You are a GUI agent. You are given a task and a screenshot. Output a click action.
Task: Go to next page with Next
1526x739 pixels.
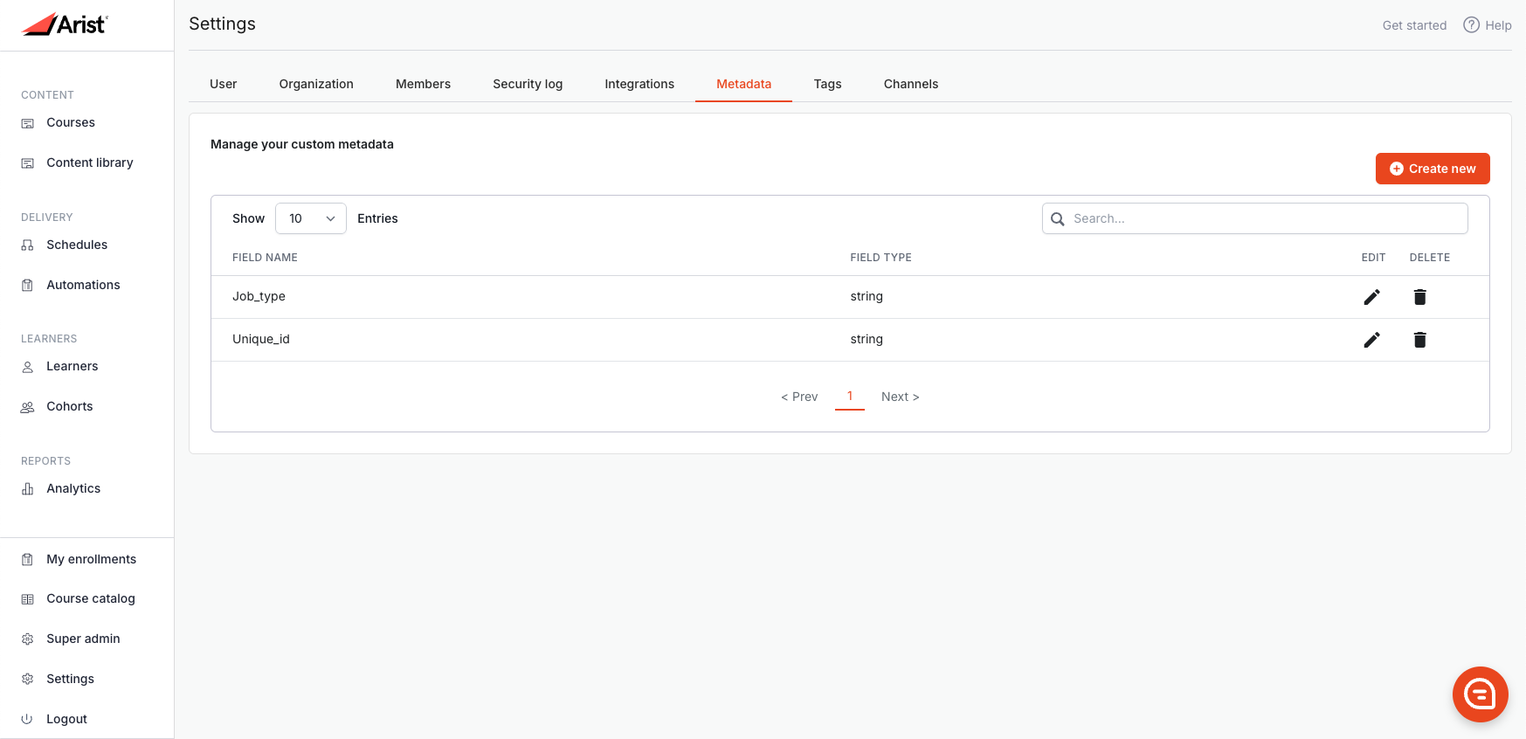tap(901, 397)
